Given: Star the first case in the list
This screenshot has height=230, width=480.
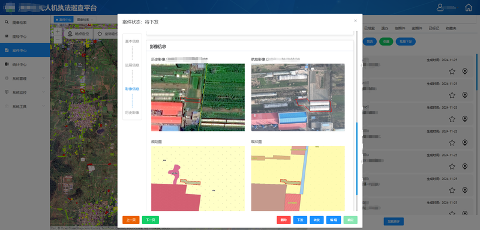Looking at the screenshot, I should 452,71.
